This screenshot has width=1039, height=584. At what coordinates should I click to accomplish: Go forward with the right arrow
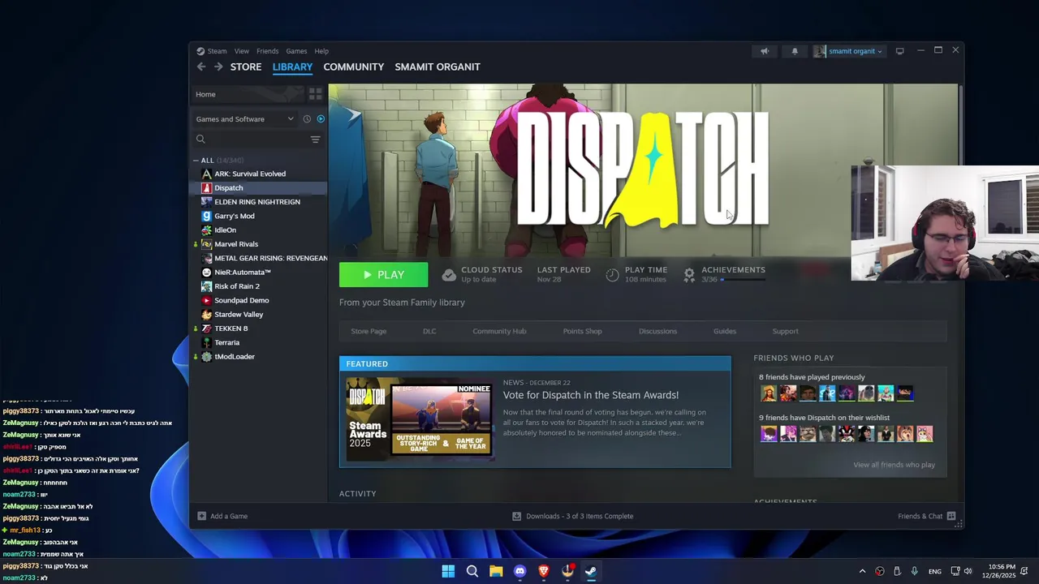click(x=218, y=67)
